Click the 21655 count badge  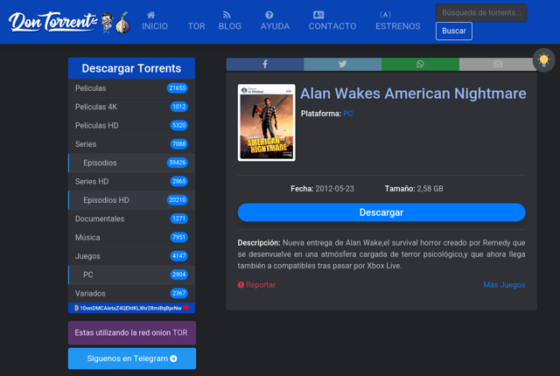pyautogui.click(x=177, y=88)
